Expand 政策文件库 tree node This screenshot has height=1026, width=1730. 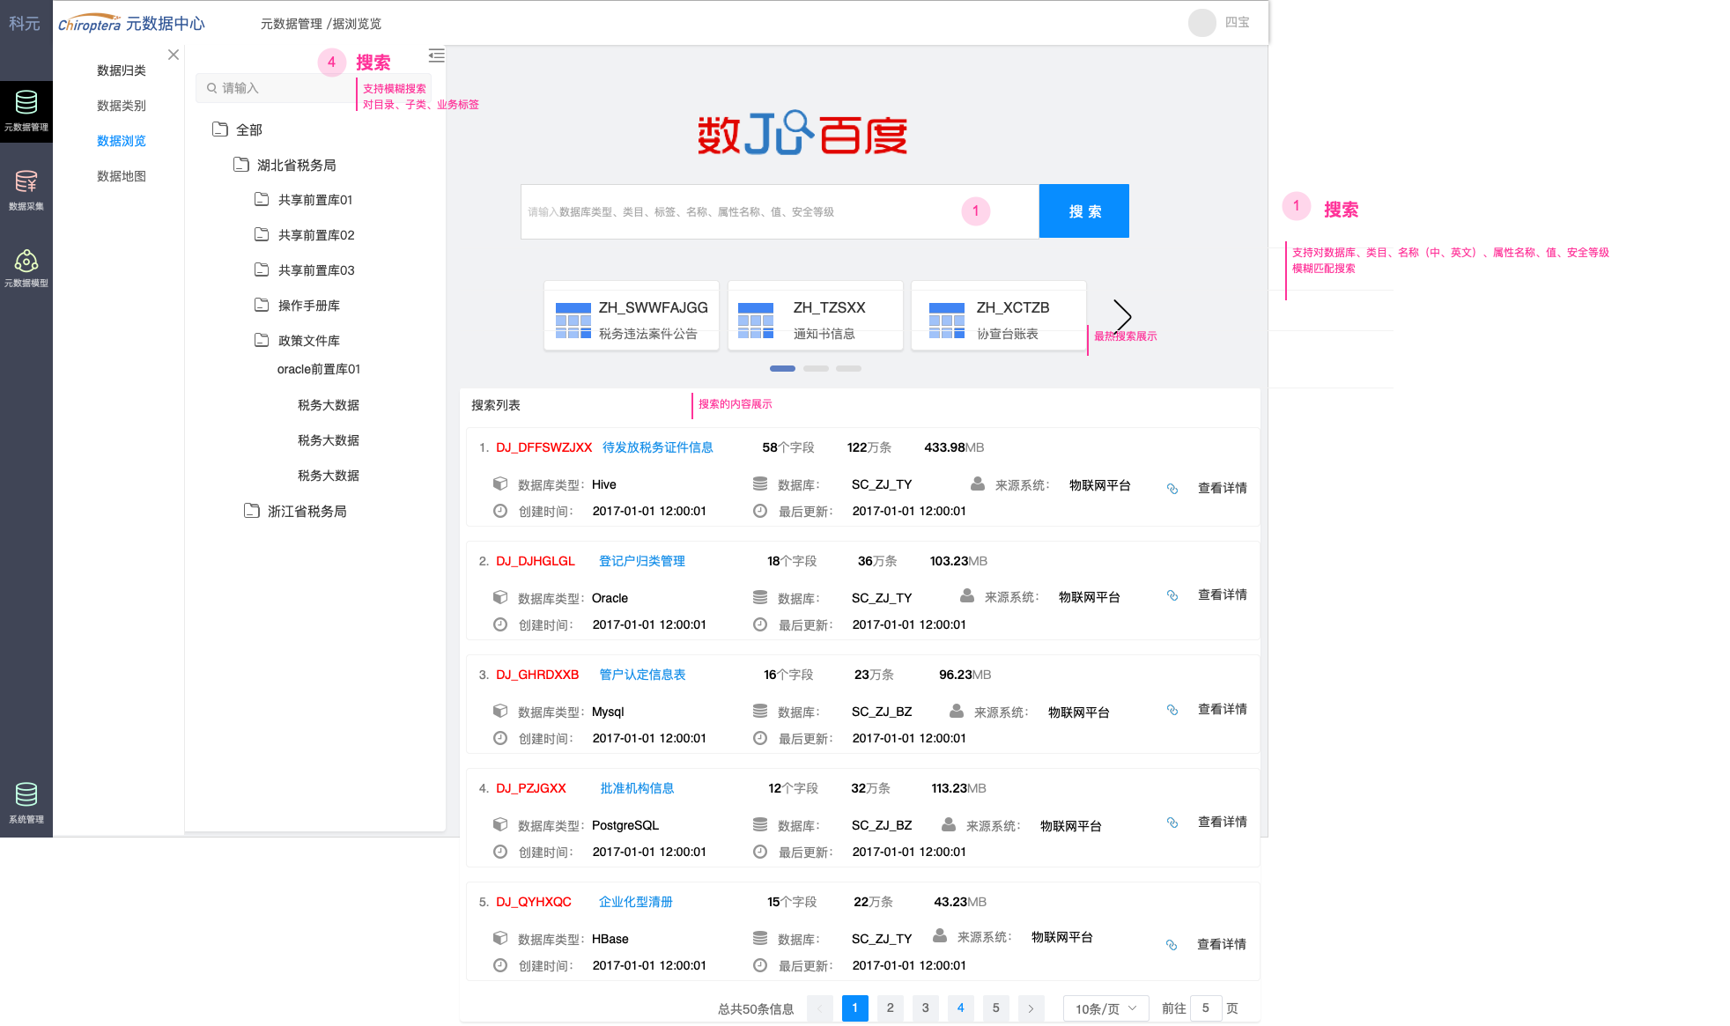click(x=309, y=341)
